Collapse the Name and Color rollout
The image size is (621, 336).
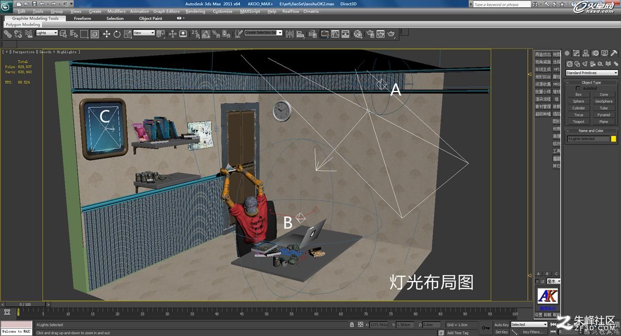click(591, 130)
